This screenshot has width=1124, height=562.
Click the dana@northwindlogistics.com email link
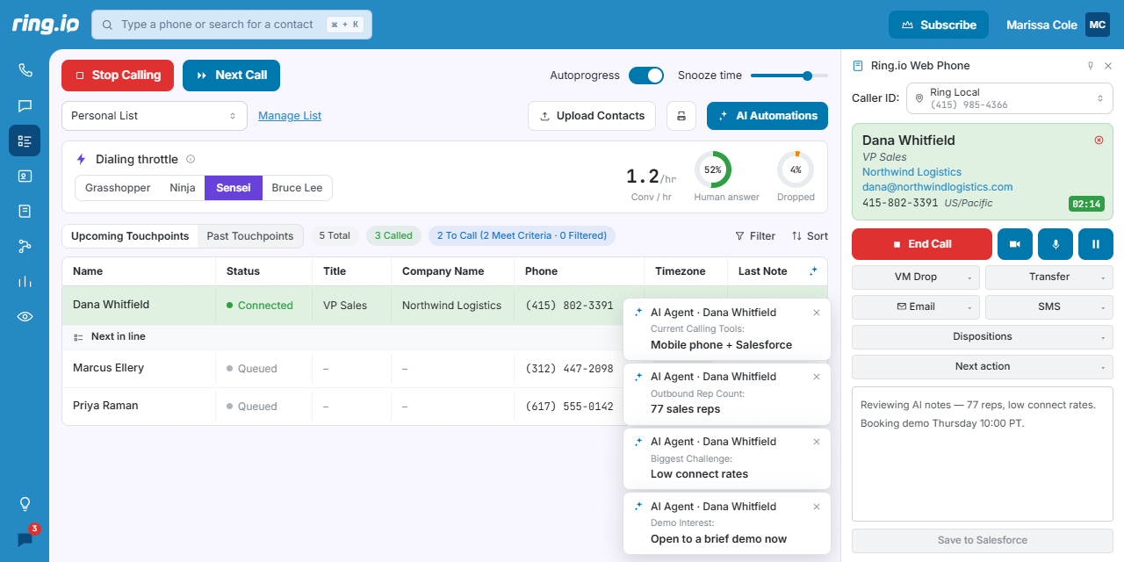click(x=937, y=187)
